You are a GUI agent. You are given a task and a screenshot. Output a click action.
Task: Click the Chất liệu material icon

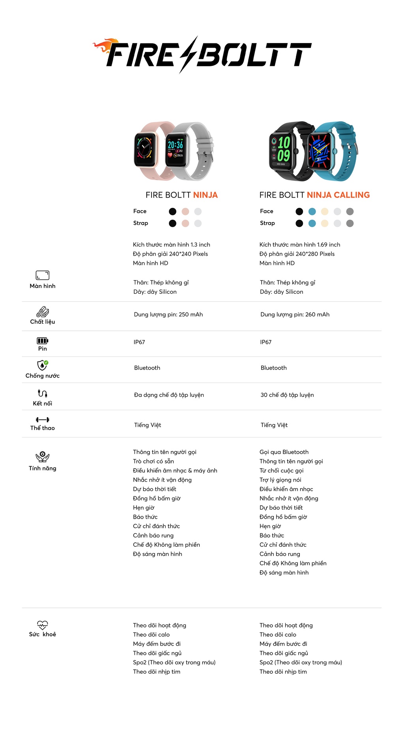coord(43,312)
